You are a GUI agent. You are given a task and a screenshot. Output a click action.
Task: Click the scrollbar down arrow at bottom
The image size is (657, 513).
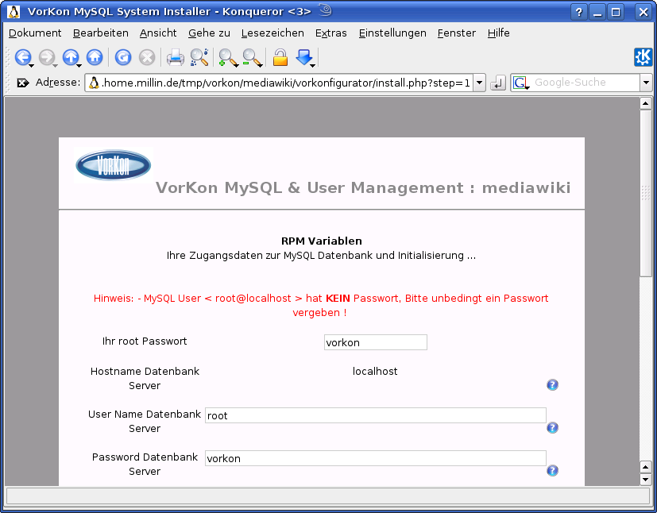[645, 479]
